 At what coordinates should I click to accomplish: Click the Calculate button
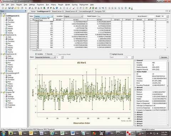click(x=164, y=57)
